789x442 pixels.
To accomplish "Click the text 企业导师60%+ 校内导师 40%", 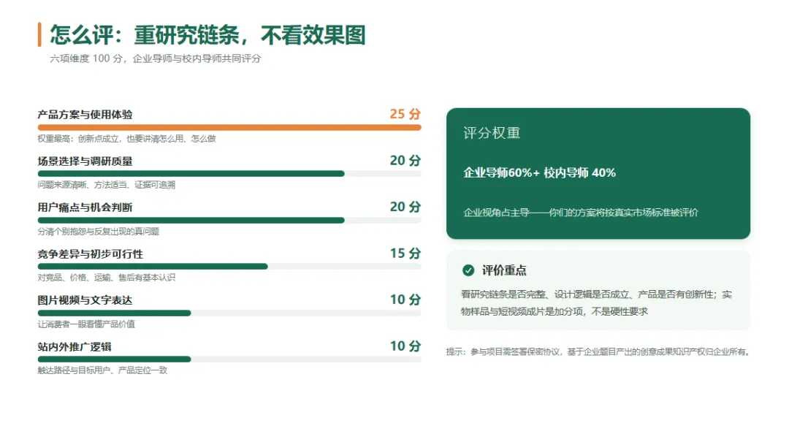I will tap(539, 172).
